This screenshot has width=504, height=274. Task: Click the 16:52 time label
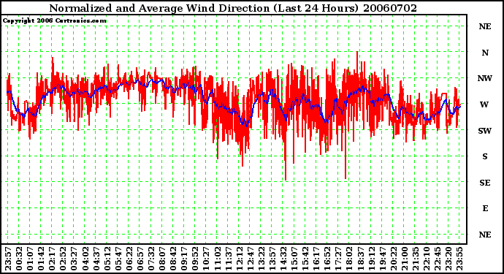(328, 259)
